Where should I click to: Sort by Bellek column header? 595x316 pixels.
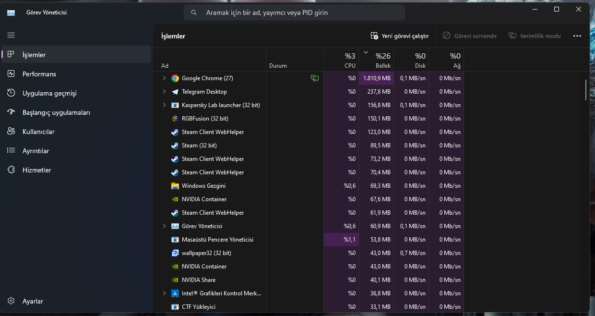[376, 60]
